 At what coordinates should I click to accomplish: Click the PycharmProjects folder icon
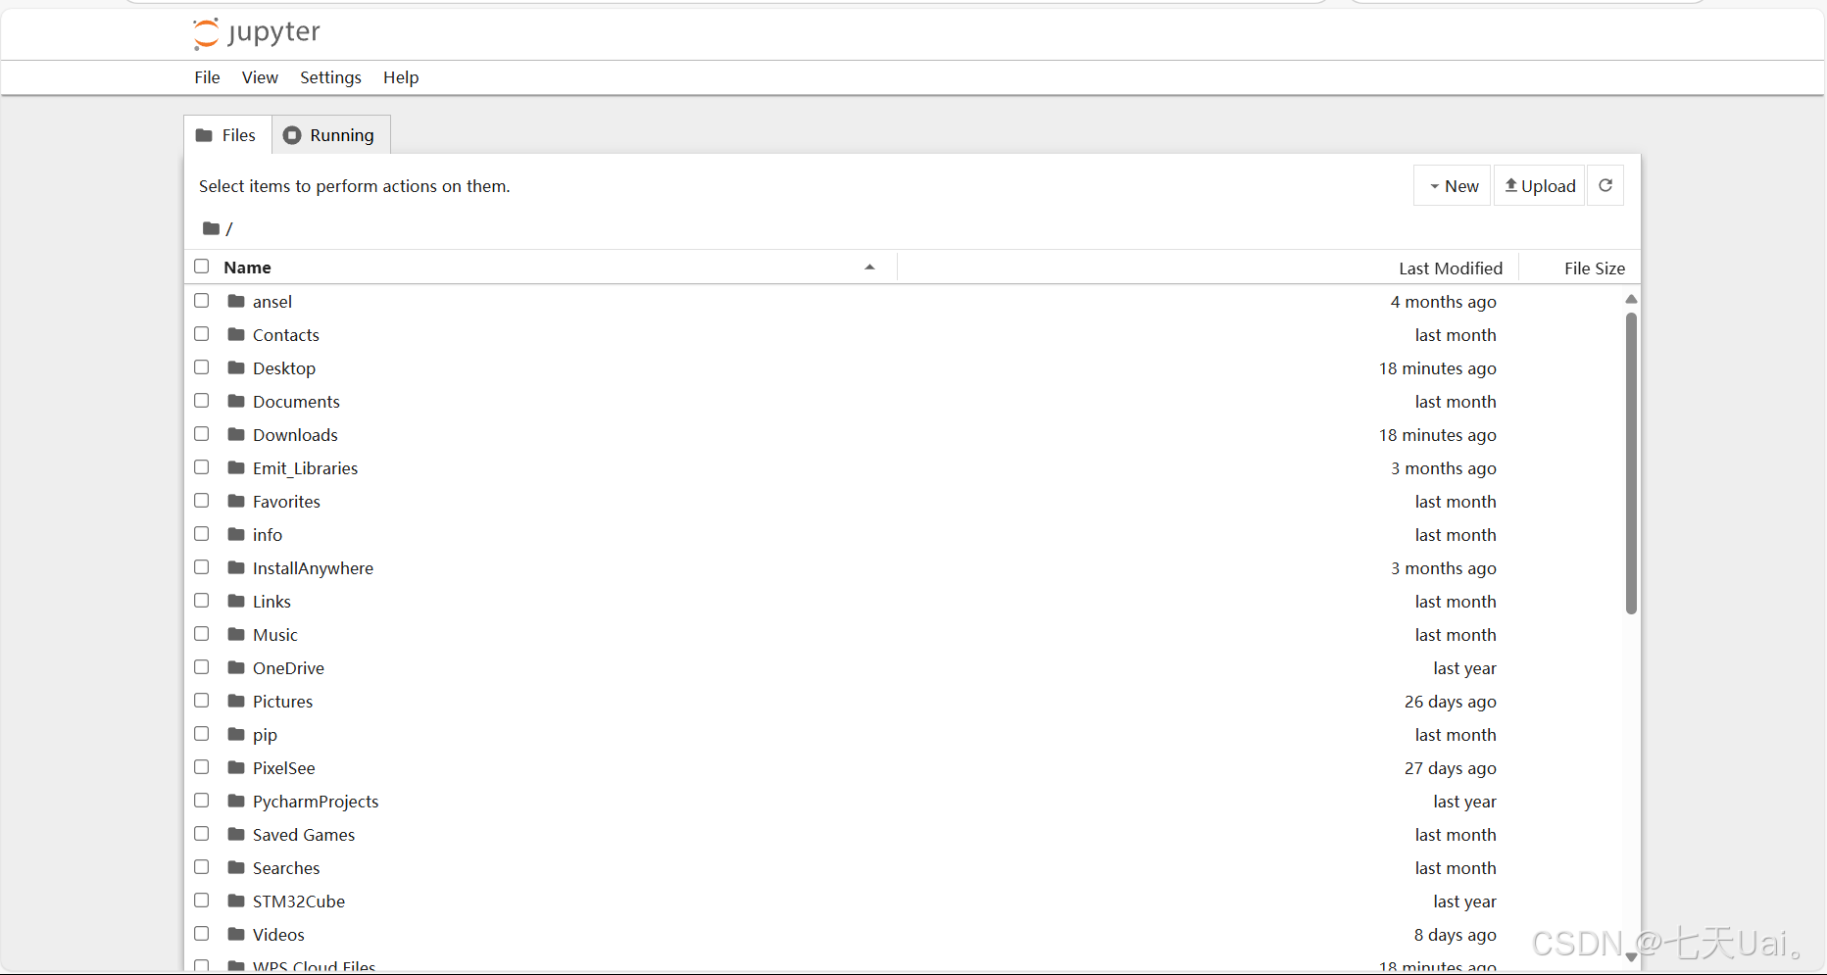(236, 801)
